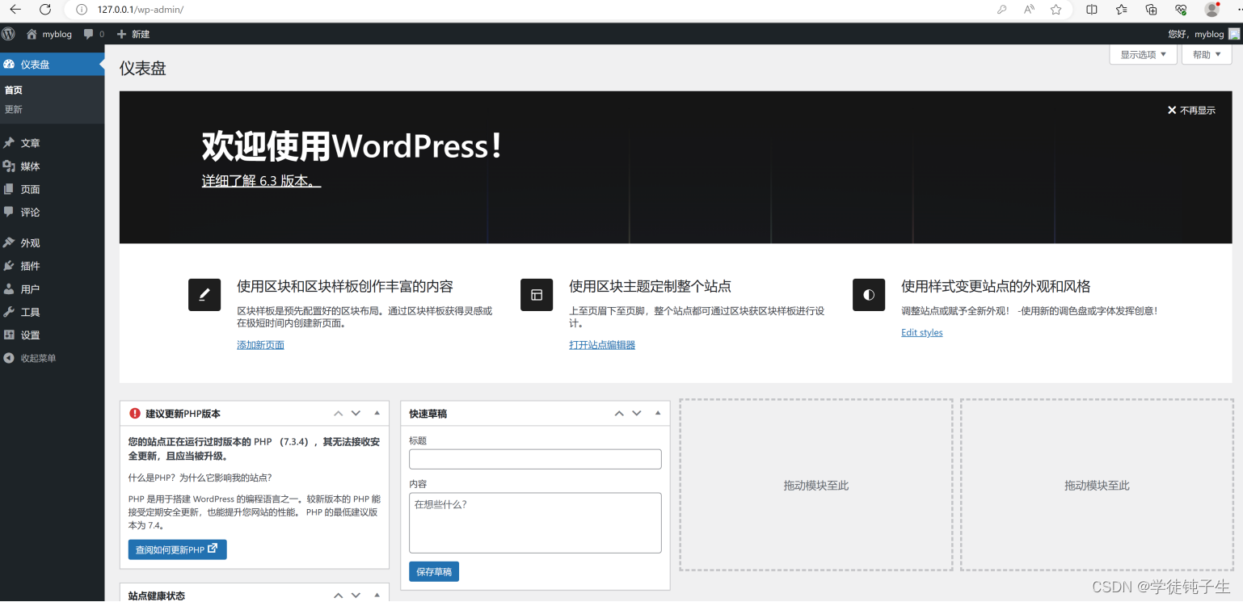Click the pushpin icon for 文章
The height and width of the screenshot is (602, 1243).
click(9, 143)
